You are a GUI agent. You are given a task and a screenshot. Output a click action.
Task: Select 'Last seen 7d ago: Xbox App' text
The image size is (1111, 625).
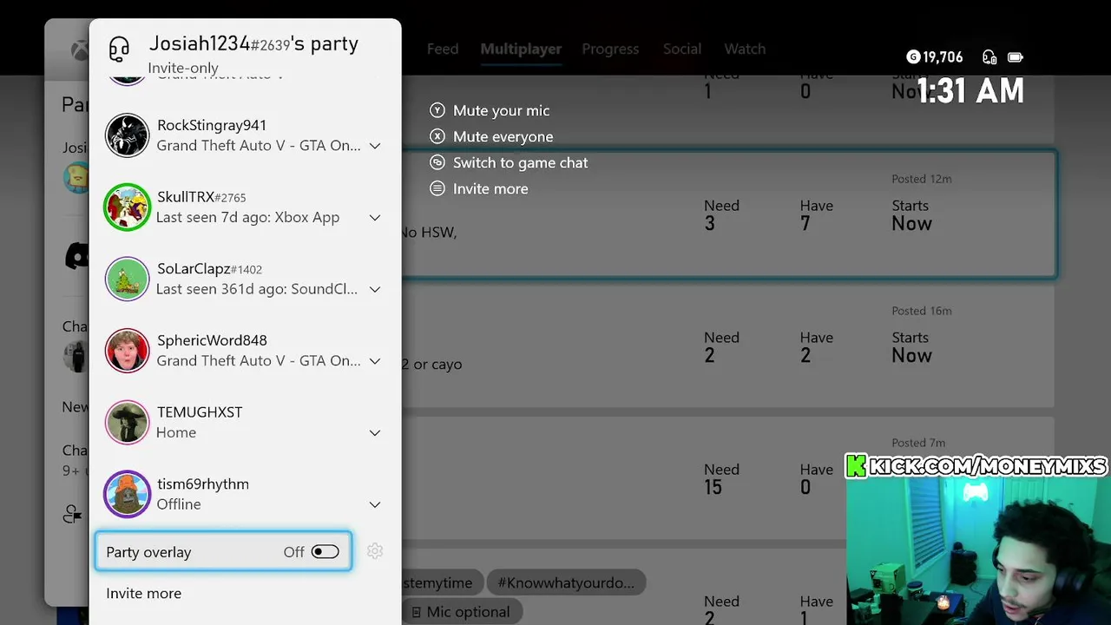247,217
